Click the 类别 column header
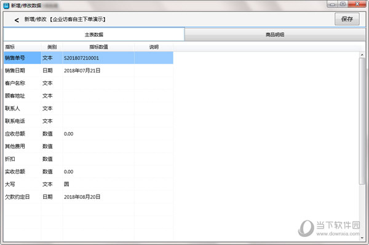The width and height of the screenshot is (369, 245). pyautogui.click(x=52, y=47)
